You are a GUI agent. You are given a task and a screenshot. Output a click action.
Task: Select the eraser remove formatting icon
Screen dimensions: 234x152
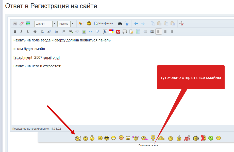[x=21, y=23]
